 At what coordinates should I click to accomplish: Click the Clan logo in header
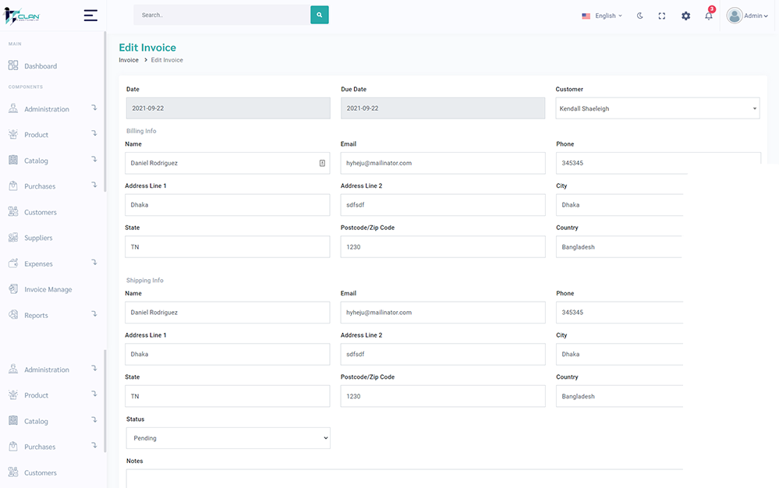click(22, 16)
